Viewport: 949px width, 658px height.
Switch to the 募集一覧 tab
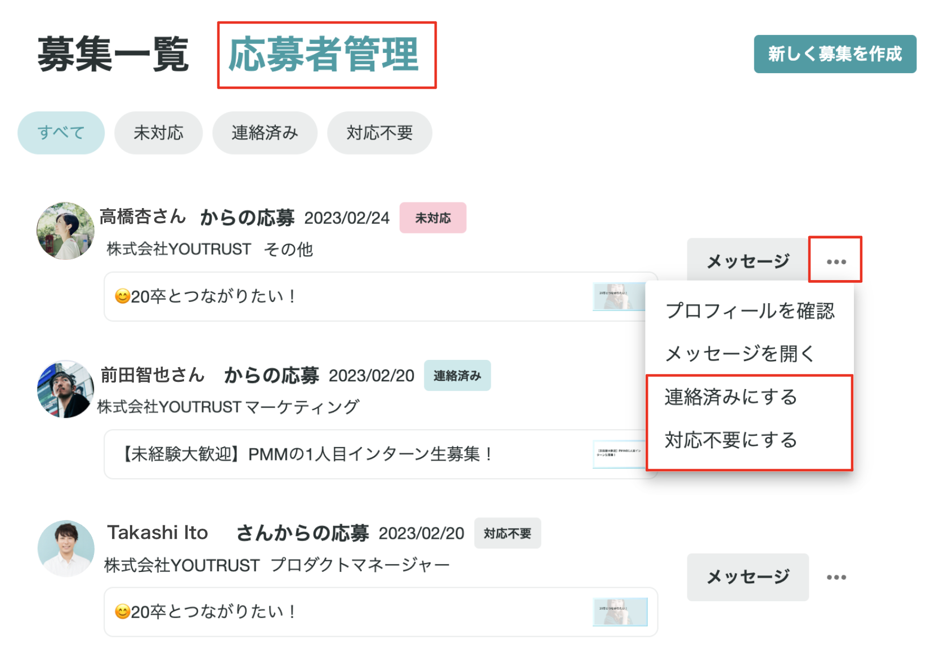113,55
